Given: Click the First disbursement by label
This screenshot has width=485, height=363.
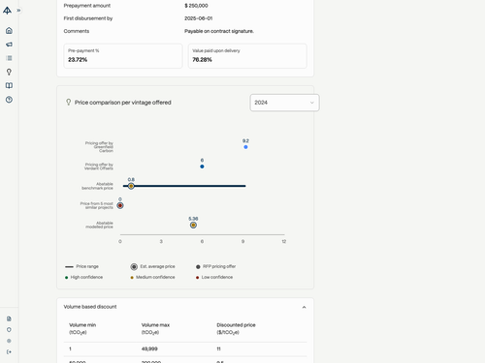Looking at the screenshot, I should (x=88, y=18).
